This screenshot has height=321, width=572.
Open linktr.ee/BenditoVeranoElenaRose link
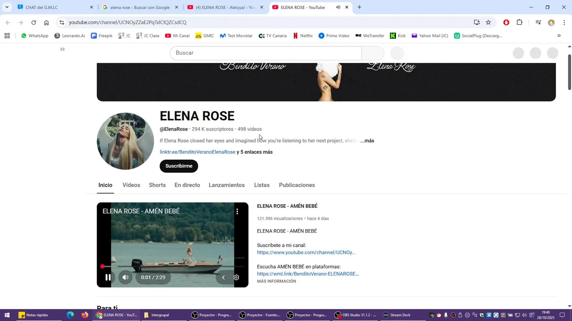(198, 152)
